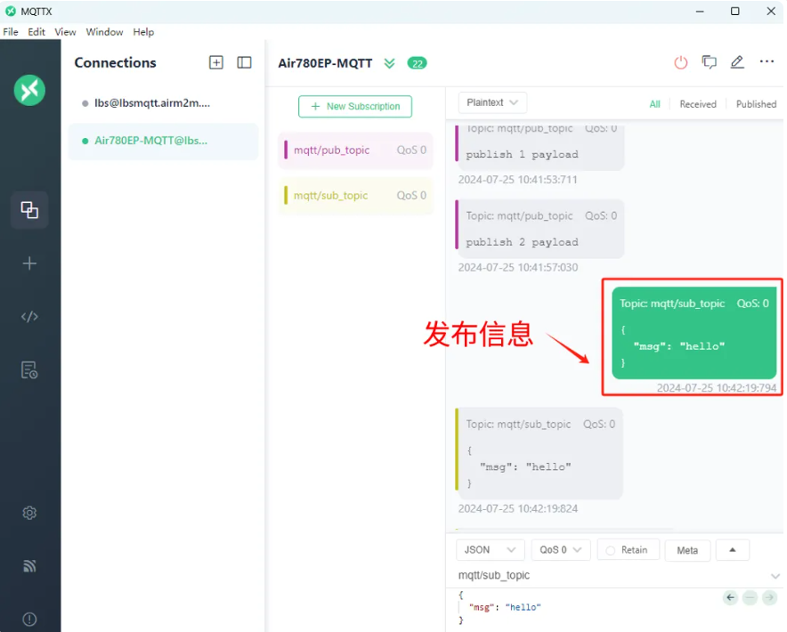Image resolution: width=787 pixels, height=632 pixels.
Task: Go to previous payload with left arrow
Action: [x=731, y=597]
